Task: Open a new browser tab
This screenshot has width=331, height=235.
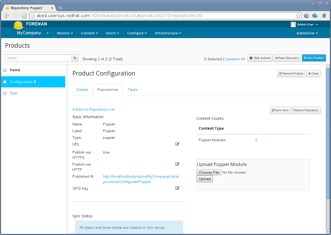Action: pyautogui.click(x=60, y=8)
